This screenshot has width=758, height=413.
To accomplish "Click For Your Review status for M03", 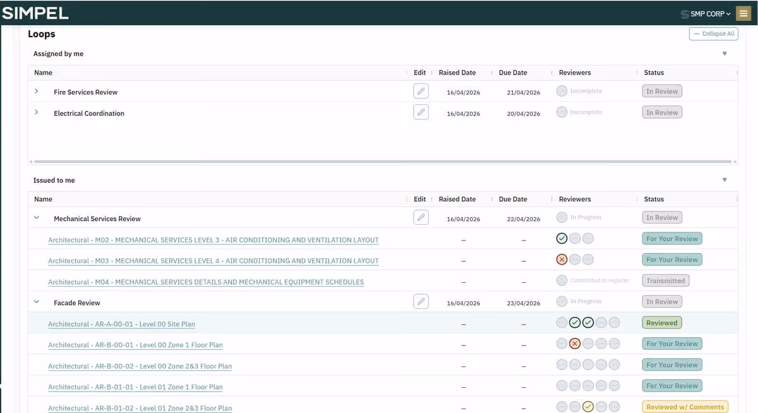I will click(x=672, y=260).
